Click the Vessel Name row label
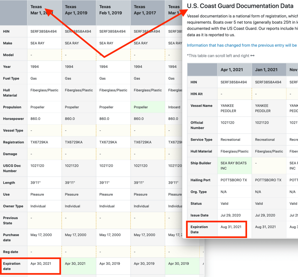 (201, 106)
